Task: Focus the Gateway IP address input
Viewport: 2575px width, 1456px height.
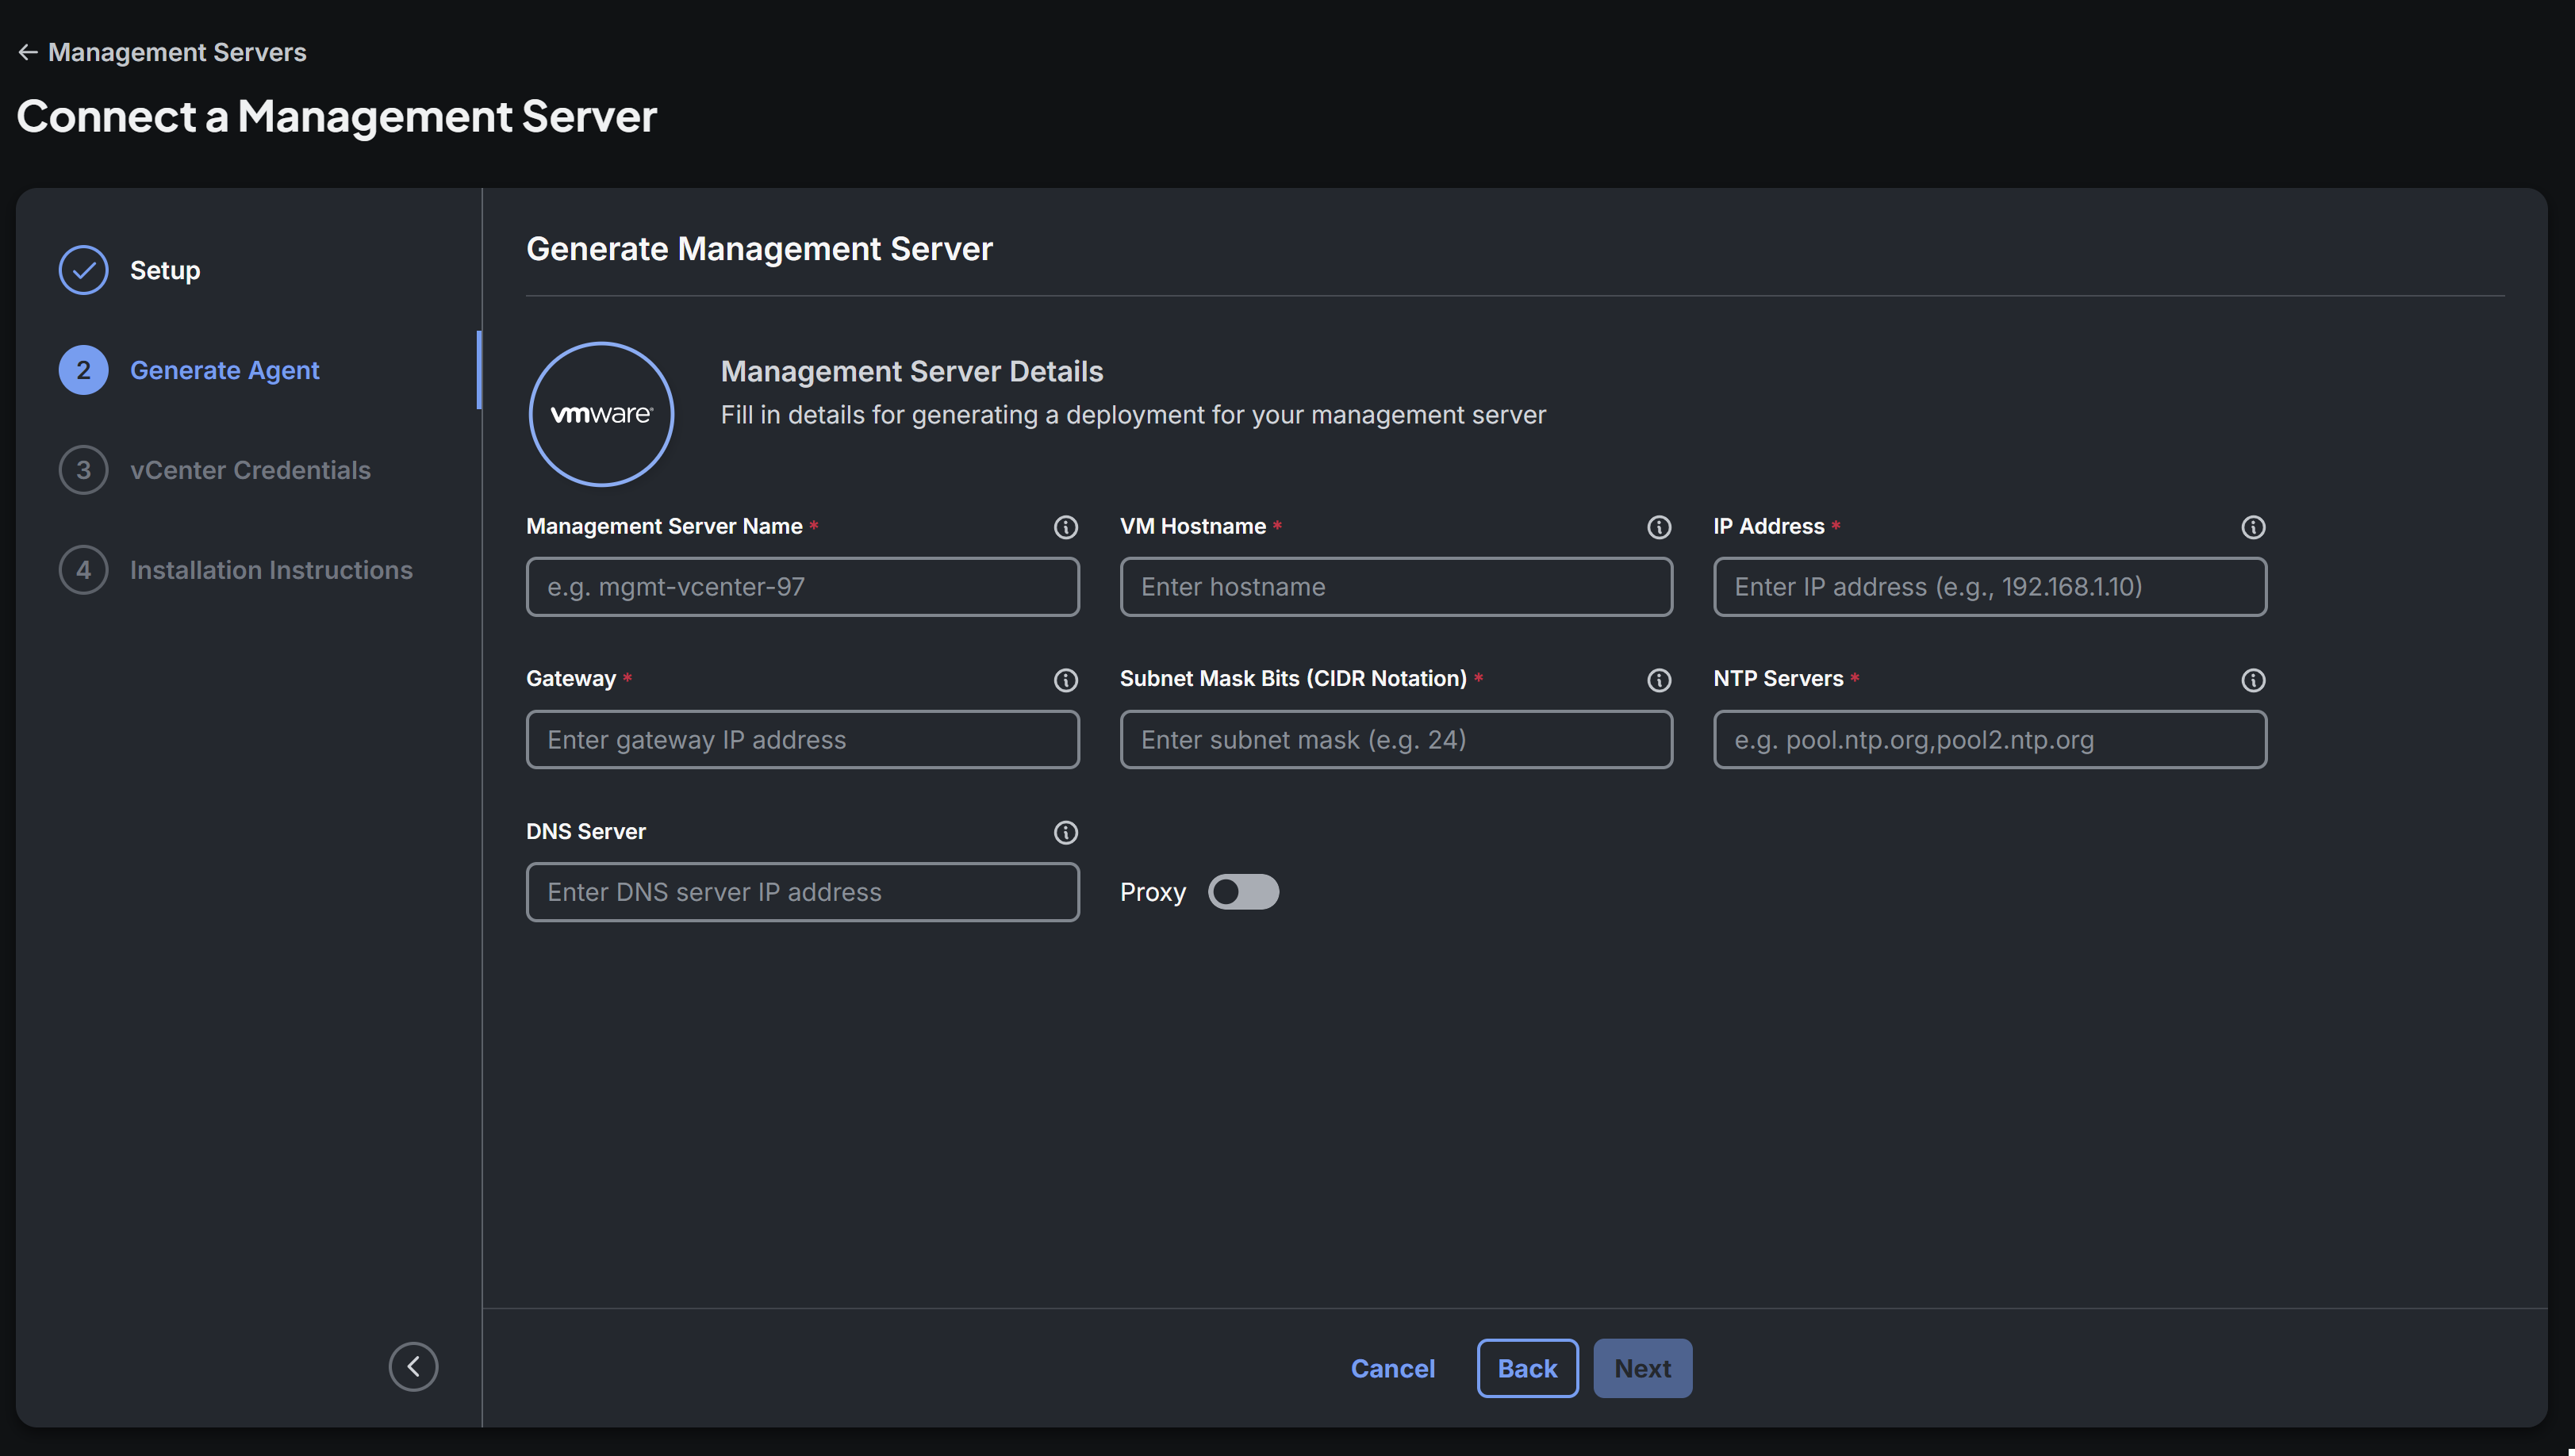Action: [802, 740]
